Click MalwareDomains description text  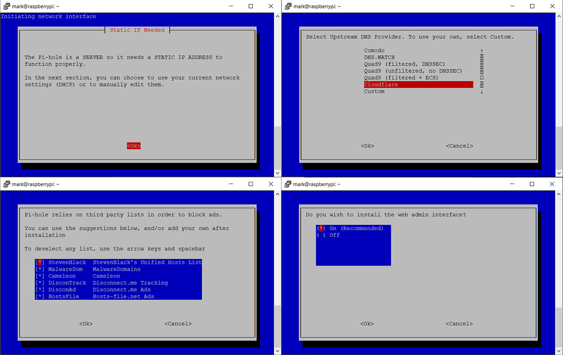click(117, 269)
